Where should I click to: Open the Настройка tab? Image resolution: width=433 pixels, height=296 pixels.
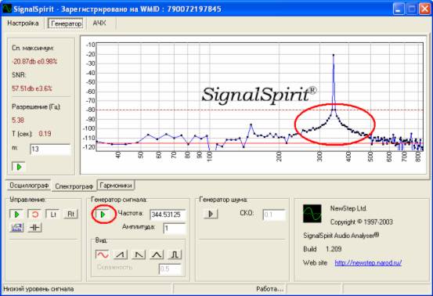click(x=23, y=23)
